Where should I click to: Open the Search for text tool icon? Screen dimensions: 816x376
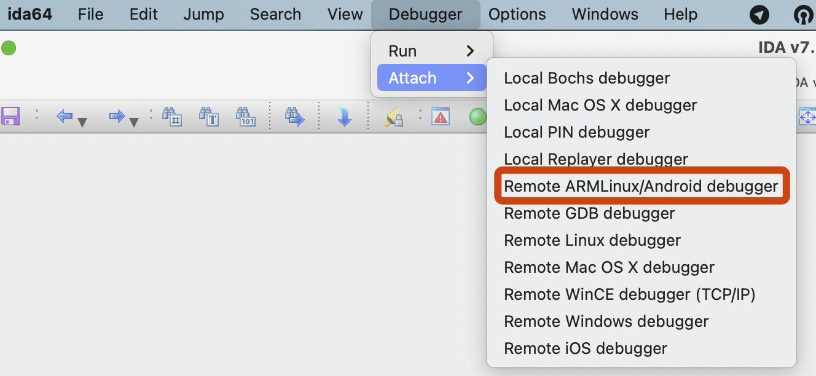pyautogui.click(x=210, y=116)
